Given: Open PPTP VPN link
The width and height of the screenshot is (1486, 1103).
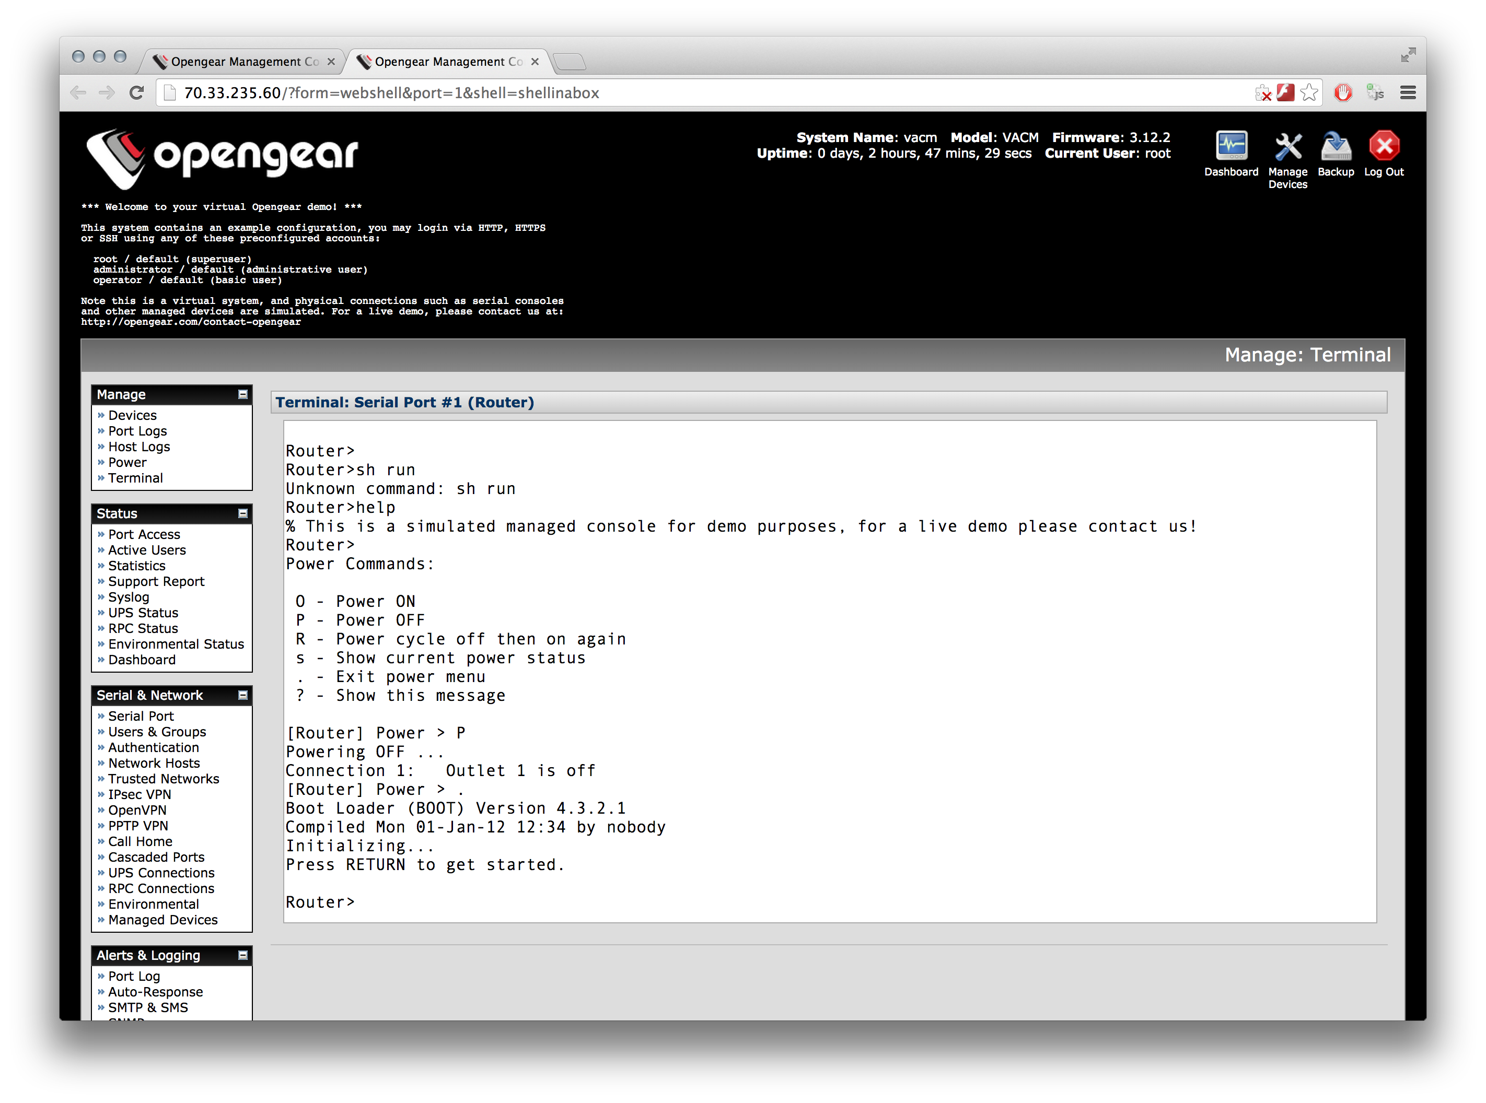Looking at the screenshot, I should pyautogui.click(x=138, y=826).
